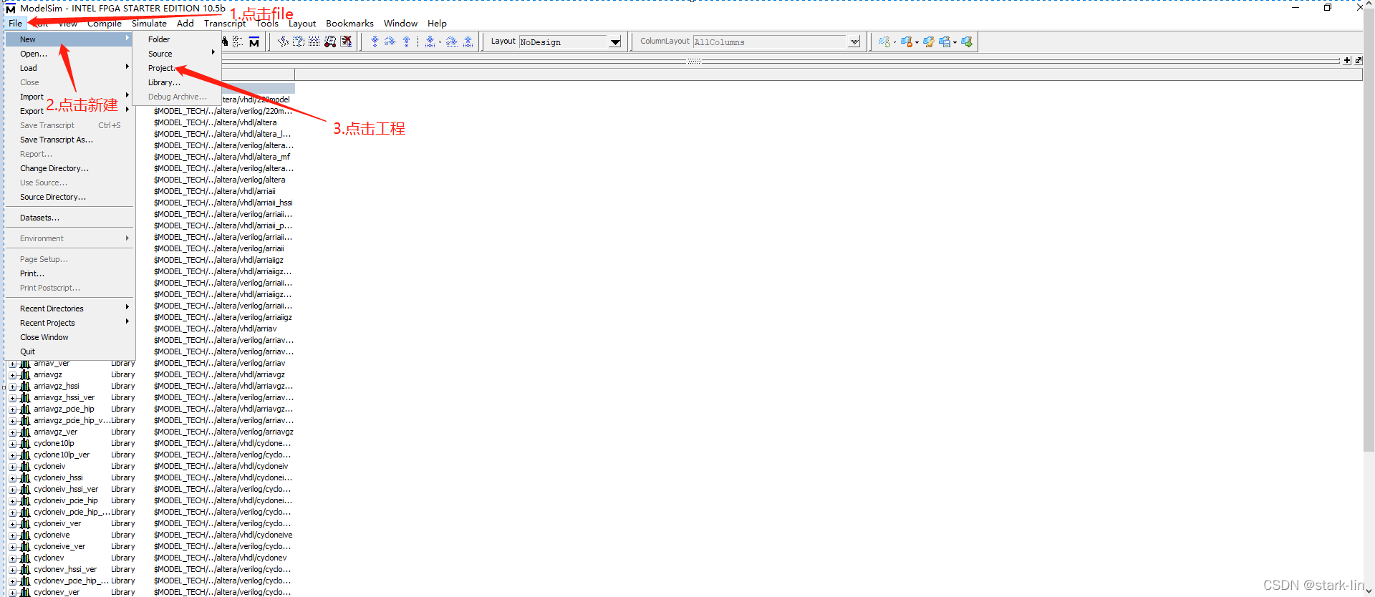The height and width of the screenshot is (597, 1375).
Task: Choose Folder in the New submenu
Action: pos(177,39)
